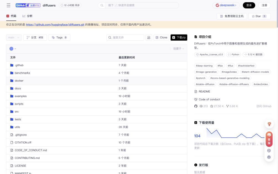Open the hamburger menu in top-left corner
The height and width of the screenshot is (174, 278).
click(x=9, y=5)
